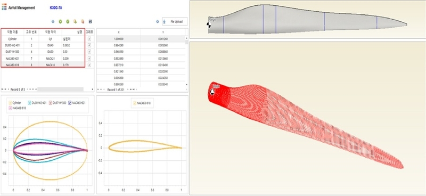Image resolution: width=426 pixels, height=196 pixels.
Task: Toggle the graph checkbox for DU97-W-300 row
Action: coord(89,52)
